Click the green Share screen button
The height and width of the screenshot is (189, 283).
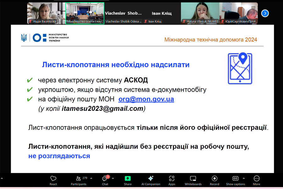click(x=128, y=180)
